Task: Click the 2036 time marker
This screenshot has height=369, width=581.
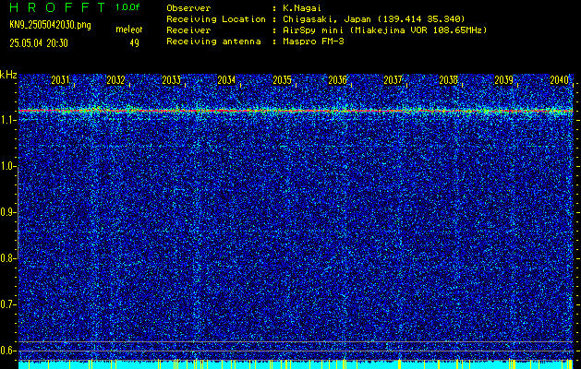Action: coord(337,80)
